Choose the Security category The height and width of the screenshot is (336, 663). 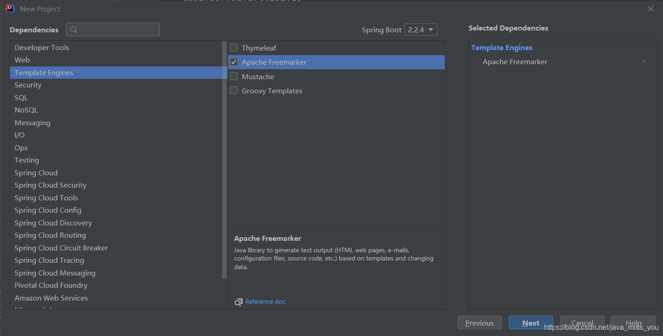[116, 85]
